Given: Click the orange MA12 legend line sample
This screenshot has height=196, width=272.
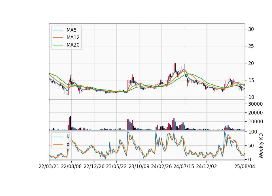Looking at the screenshot, I should [x=58, y=37].
